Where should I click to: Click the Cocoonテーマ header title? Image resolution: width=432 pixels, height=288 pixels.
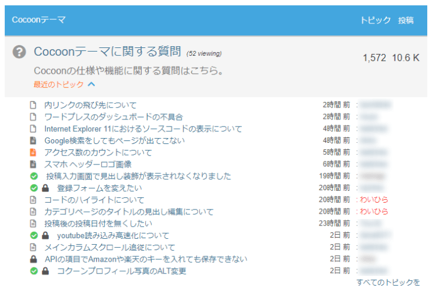point(39,20)
